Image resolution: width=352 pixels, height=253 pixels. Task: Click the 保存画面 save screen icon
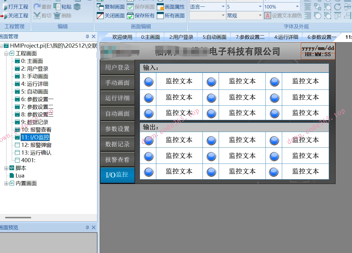130,7
